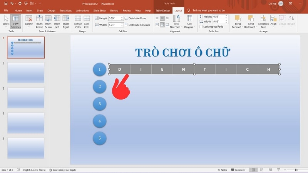Enable Lock Aspect Ratio checkbox
This screenshot has width=308, height=173.
click(201, 27)
